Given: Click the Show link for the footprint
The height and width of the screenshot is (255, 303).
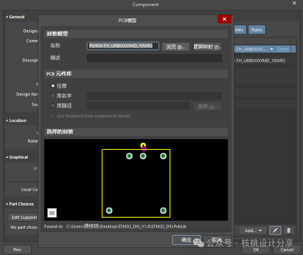Looking at the screenshot, I should pos(283,49).
